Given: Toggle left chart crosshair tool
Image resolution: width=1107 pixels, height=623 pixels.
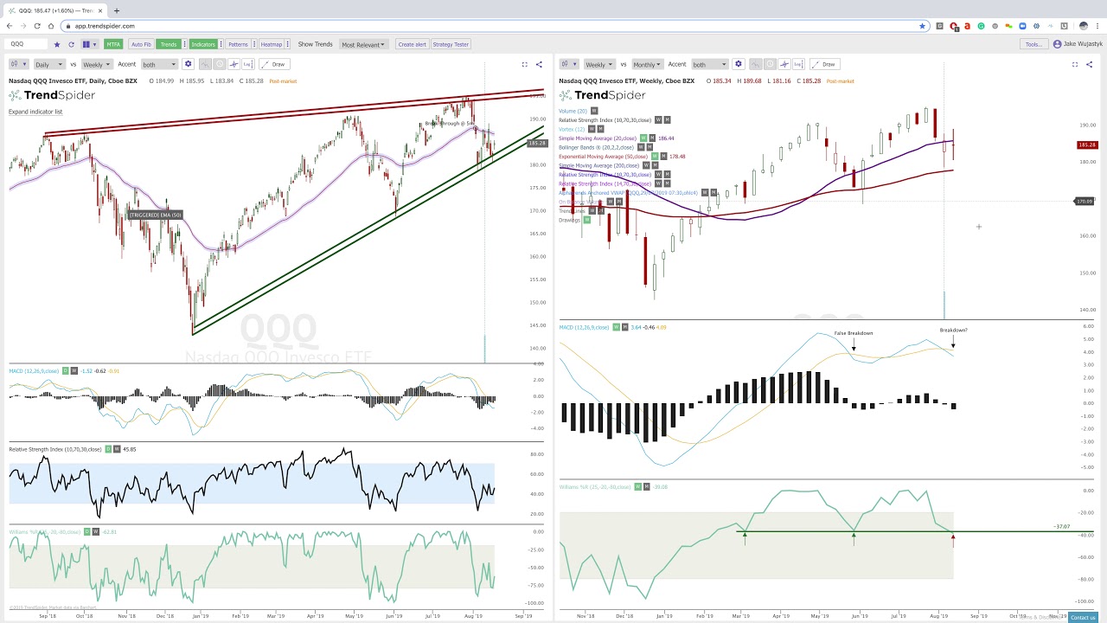Looking at the screenshot, I should [234, 64].
